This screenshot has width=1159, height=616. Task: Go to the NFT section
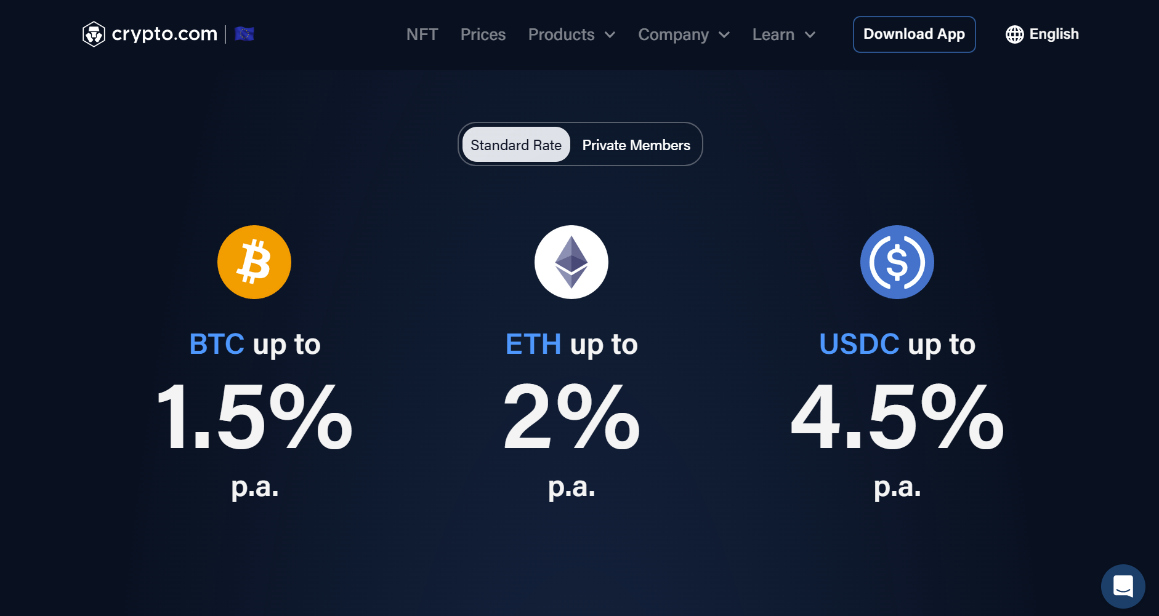click(x=422, y=34)
